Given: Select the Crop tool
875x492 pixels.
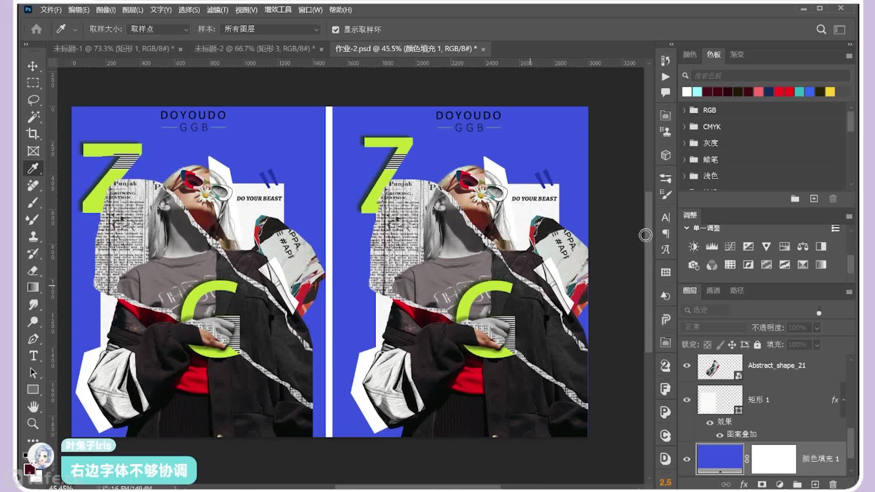Looking at the screenshot, I should coord(33,134).
